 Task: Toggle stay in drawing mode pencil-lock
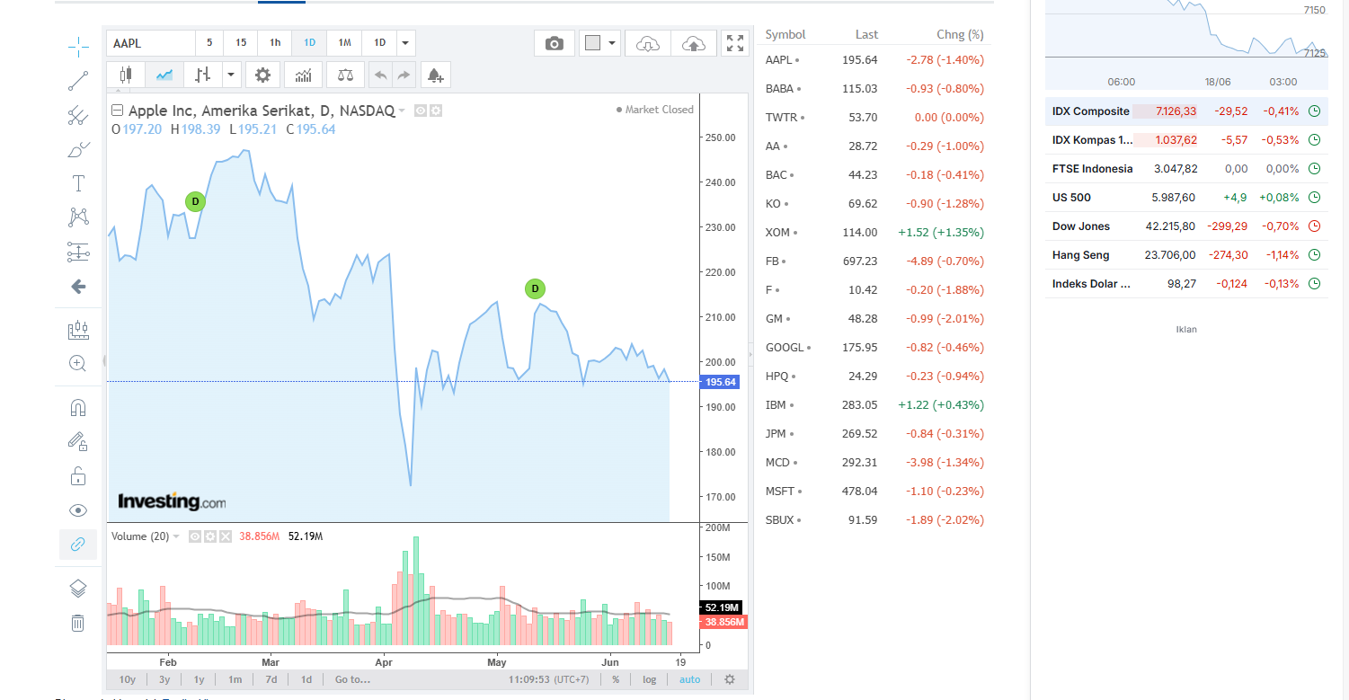pyautogui.click(x=78, y=441)
